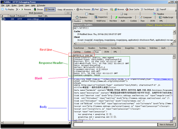Image resolution: width=178 pixels, height=129 pixels.
Task: Open the File menu
Action: [x=3, y=6]
